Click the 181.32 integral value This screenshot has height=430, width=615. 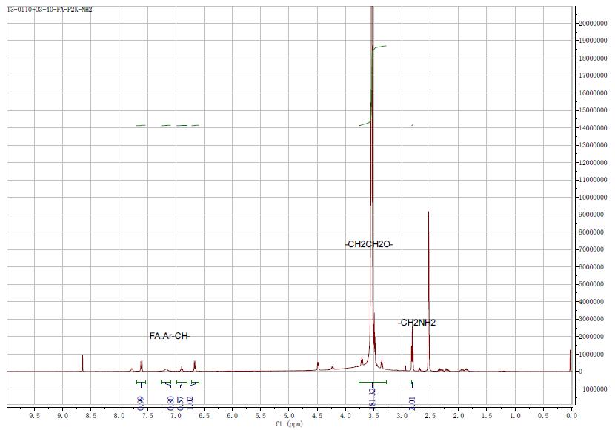click(373, 397)
